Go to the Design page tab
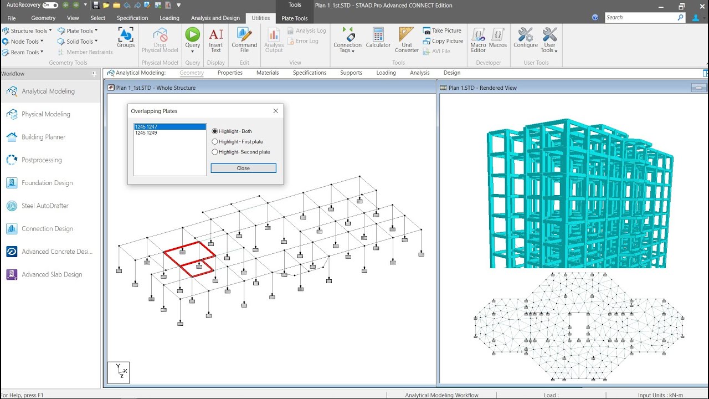Screen dimensions: 709x399 click(452, 73)
